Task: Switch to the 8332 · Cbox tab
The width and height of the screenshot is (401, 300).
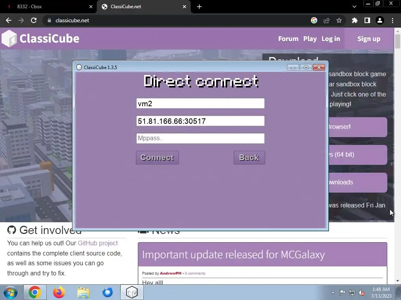Action: 48,7
